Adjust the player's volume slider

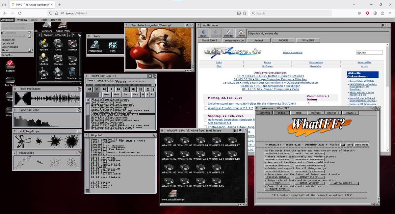point(94,94)
